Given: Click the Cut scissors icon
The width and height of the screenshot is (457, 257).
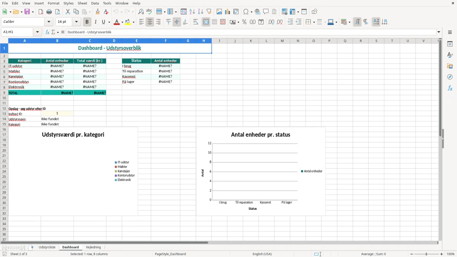Looking at the screenshot, I should pos(68,12).
